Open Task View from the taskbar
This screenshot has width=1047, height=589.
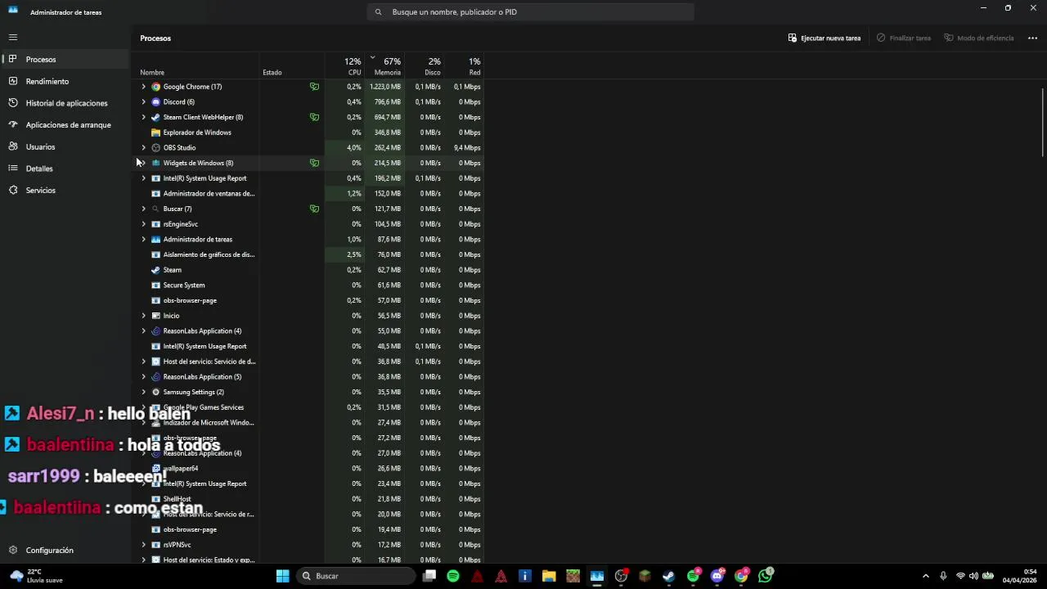[429, 576]
